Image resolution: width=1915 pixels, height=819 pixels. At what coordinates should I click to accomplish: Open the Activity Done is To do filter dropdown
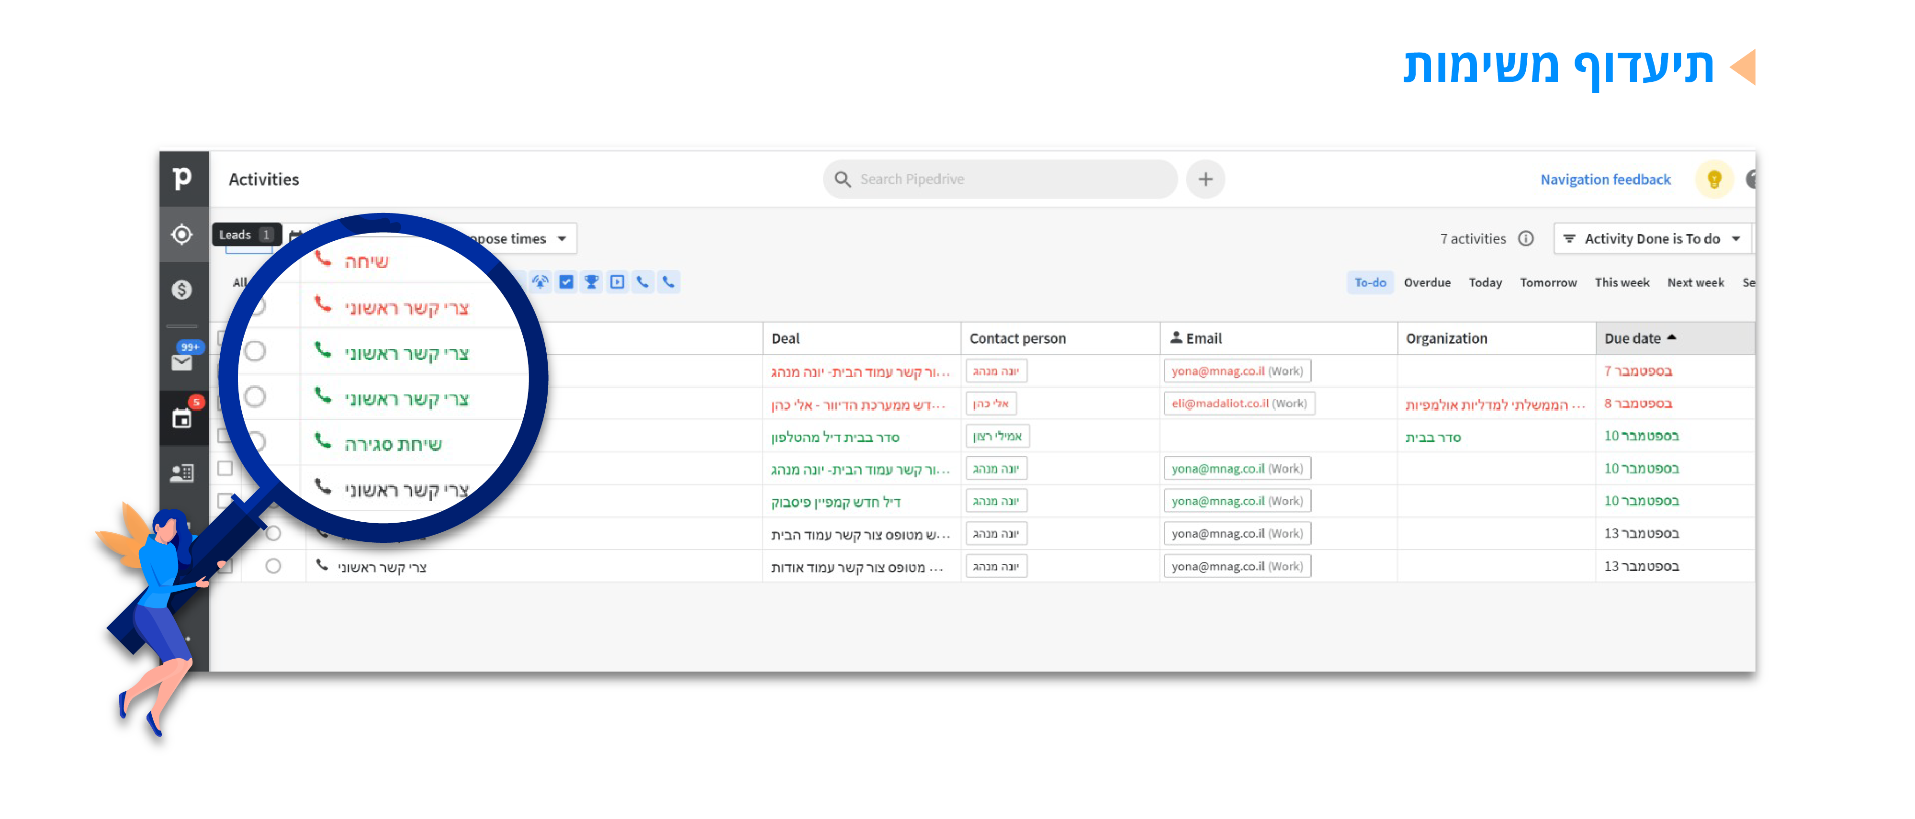click(1653, 238)
